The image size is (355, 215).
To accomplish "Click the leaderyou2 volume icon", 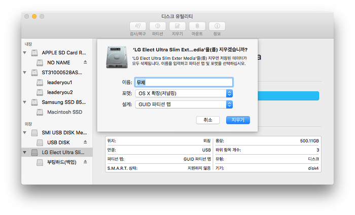I will (x=40, y=92).
